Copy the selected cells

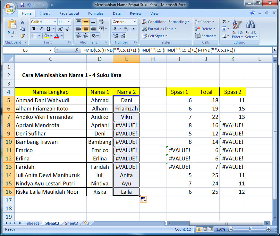click(22, 29)
